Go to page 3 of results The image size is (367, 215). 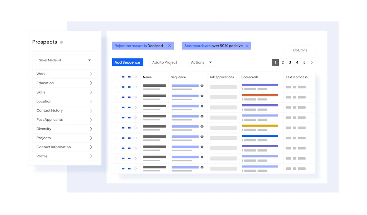pos(290,62)
